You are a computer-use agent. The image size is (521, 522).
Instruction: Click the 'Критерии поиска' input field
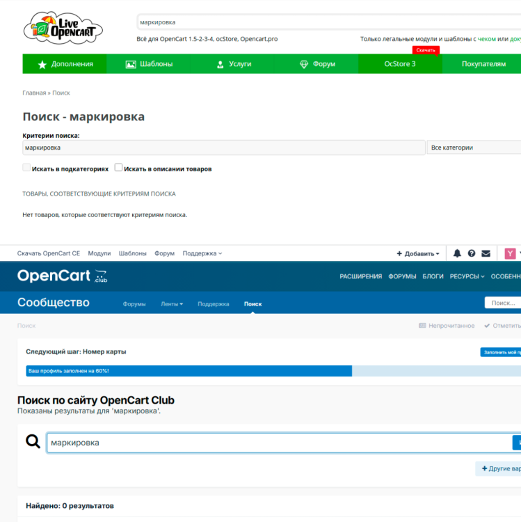coord(223,148)
